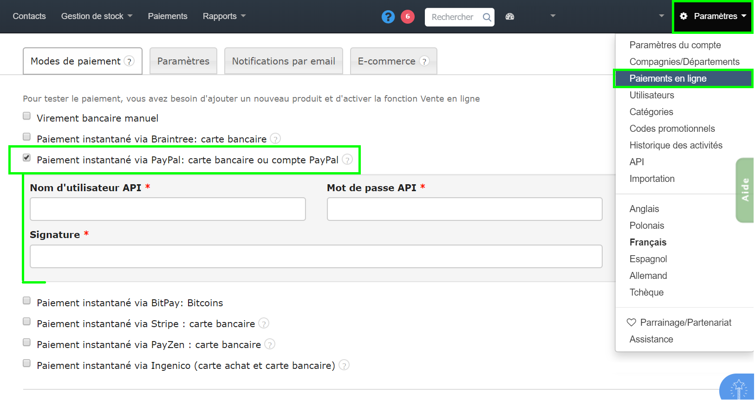Uncheck PayPal instant payment checkbox
Screen dimensions: 755x400
tap(27, 158)
